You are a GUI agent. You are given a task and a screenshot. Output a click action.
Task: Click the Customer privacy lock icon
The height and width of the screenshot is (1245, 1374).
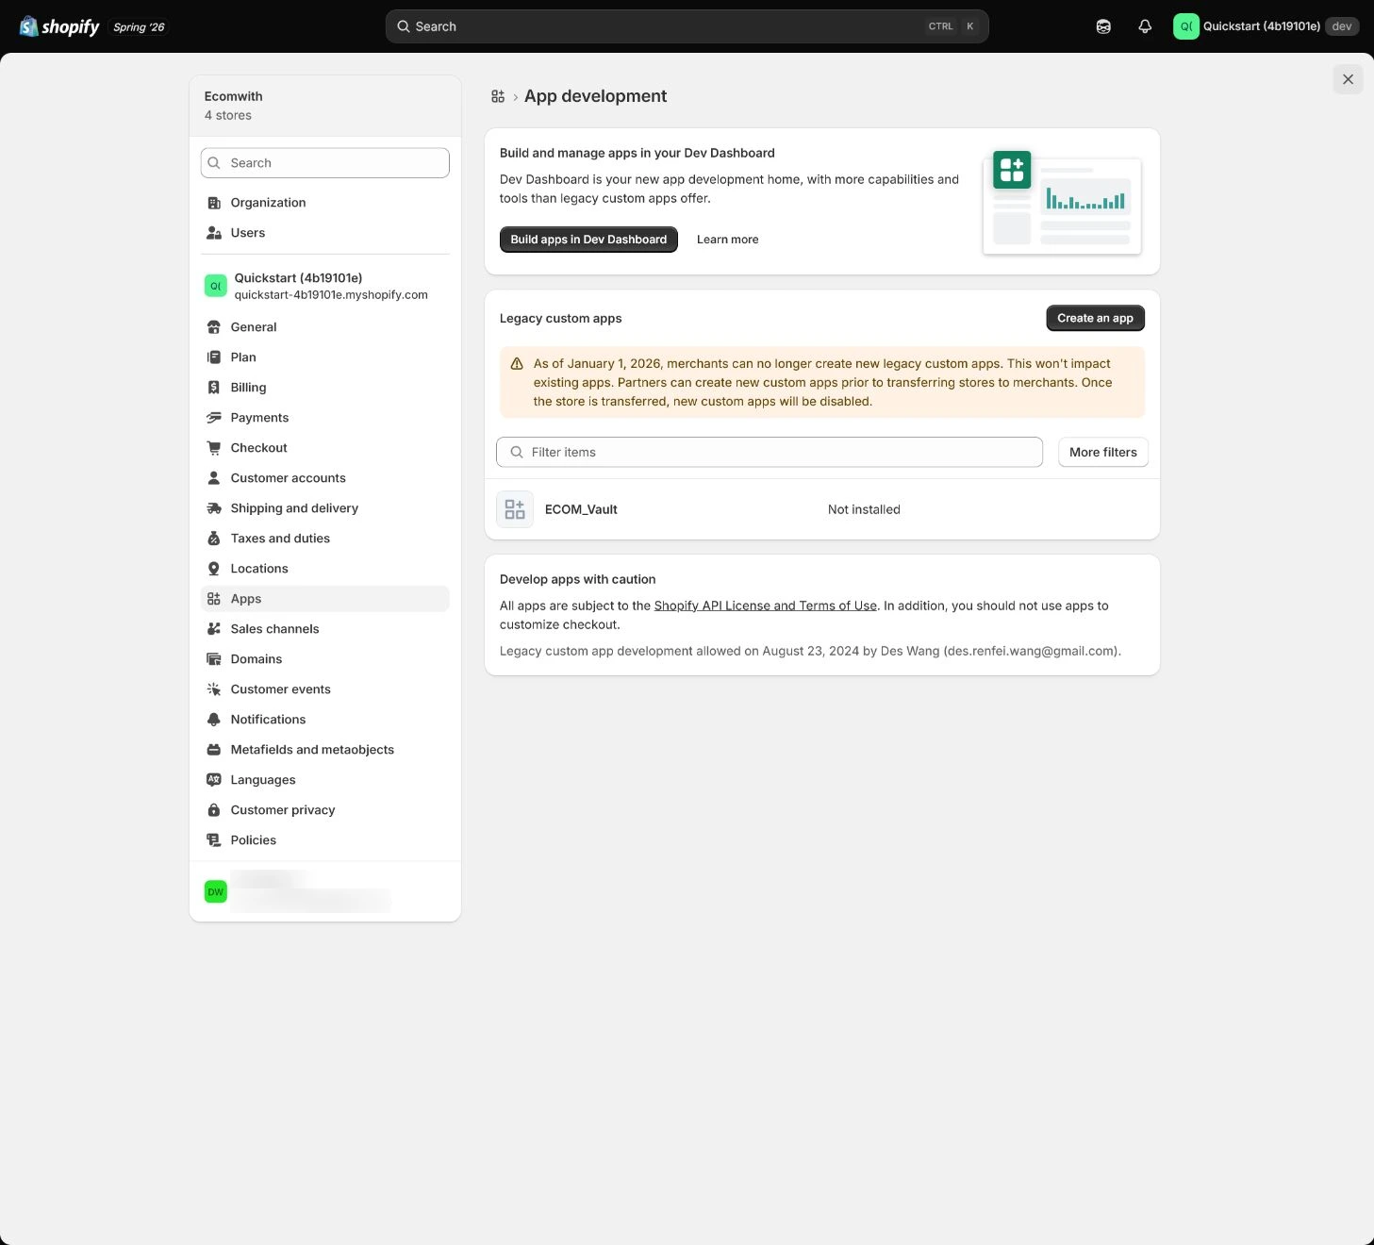pyautogui.click(x=214, y=810)
